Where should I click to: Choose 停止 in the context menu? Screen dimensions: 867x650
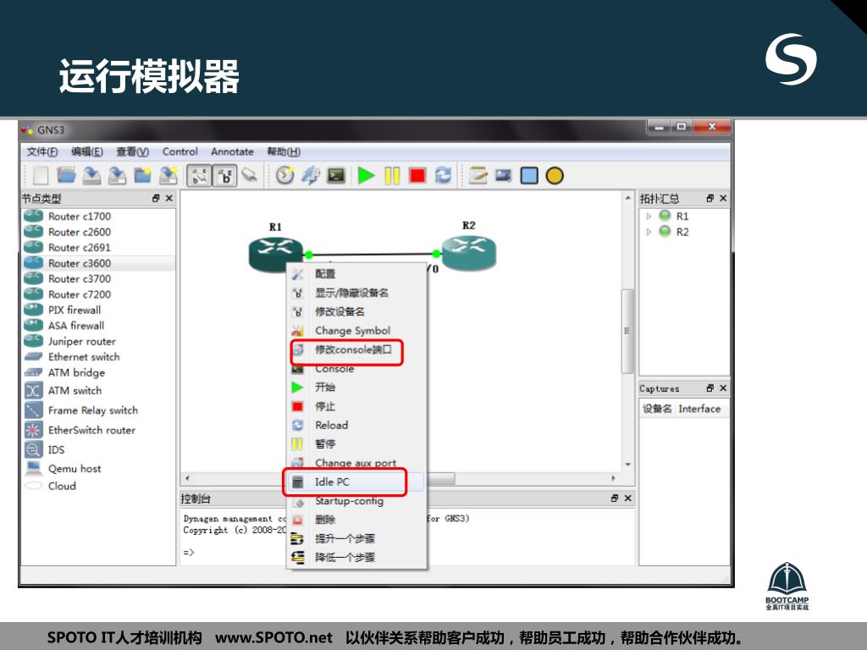(x=357, y=406)
